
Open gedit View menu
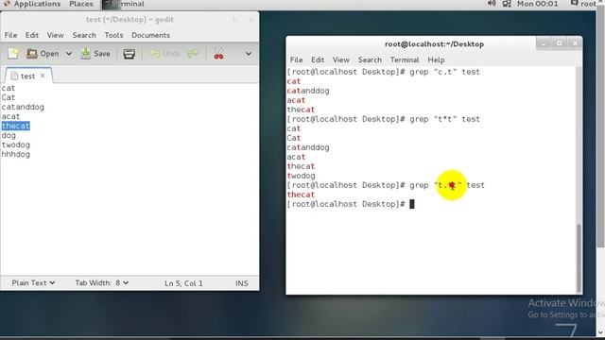(x=55, y=35)
